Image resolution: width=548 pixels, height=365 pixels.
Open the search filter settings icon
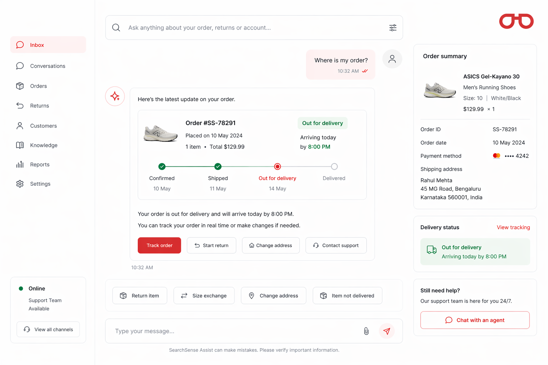393,28
